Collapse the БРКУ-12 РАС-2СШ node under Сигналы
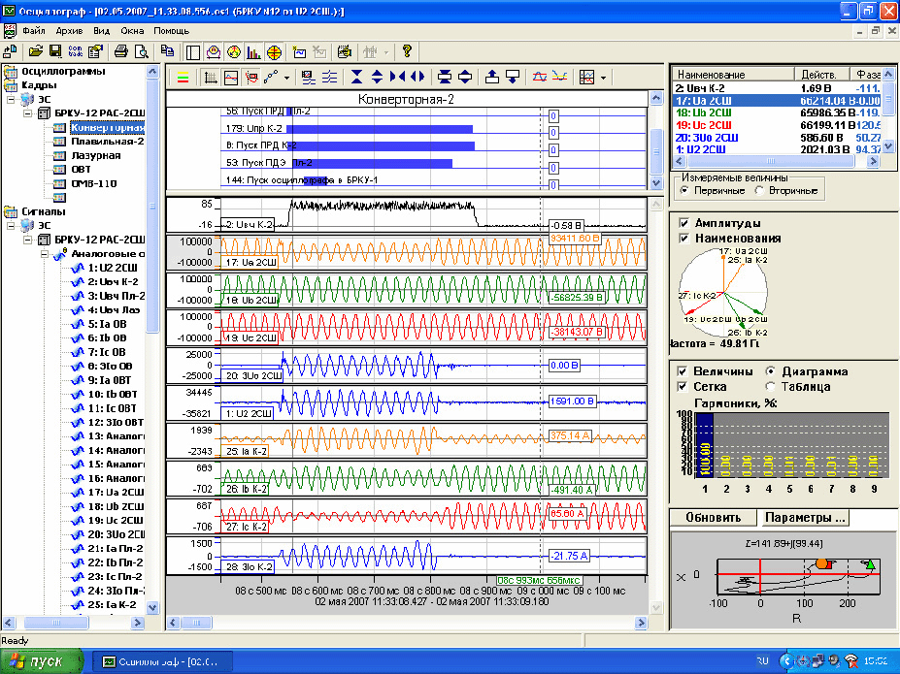The width and height of the screenshot is (900, 674). 27,241
